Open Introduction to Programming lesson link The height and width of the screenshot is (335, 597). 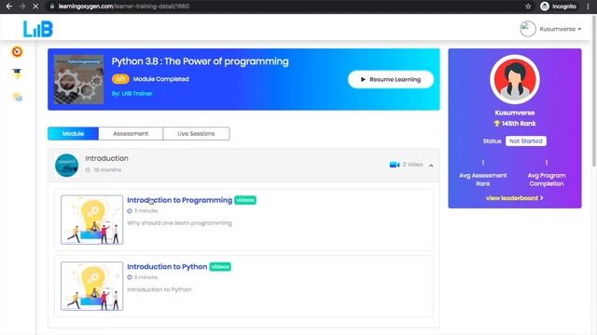click(x=180, y=200)
